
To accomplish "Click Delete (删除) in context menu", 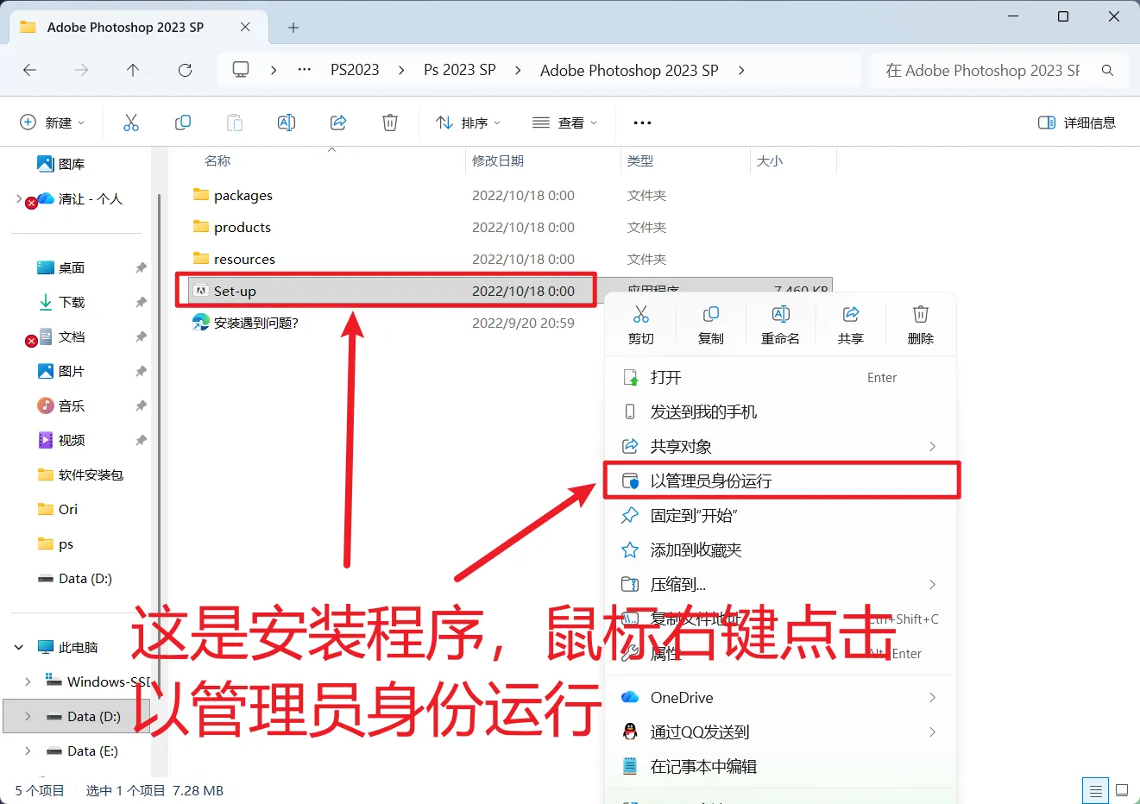I will 921,324.
